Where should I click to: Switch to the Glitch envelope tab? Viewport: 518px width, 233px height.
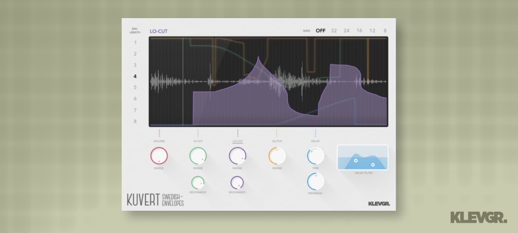[277, 141]
